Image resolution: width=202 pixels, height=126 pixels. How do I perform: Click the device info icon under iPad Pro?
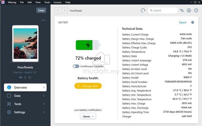[30, 77]
